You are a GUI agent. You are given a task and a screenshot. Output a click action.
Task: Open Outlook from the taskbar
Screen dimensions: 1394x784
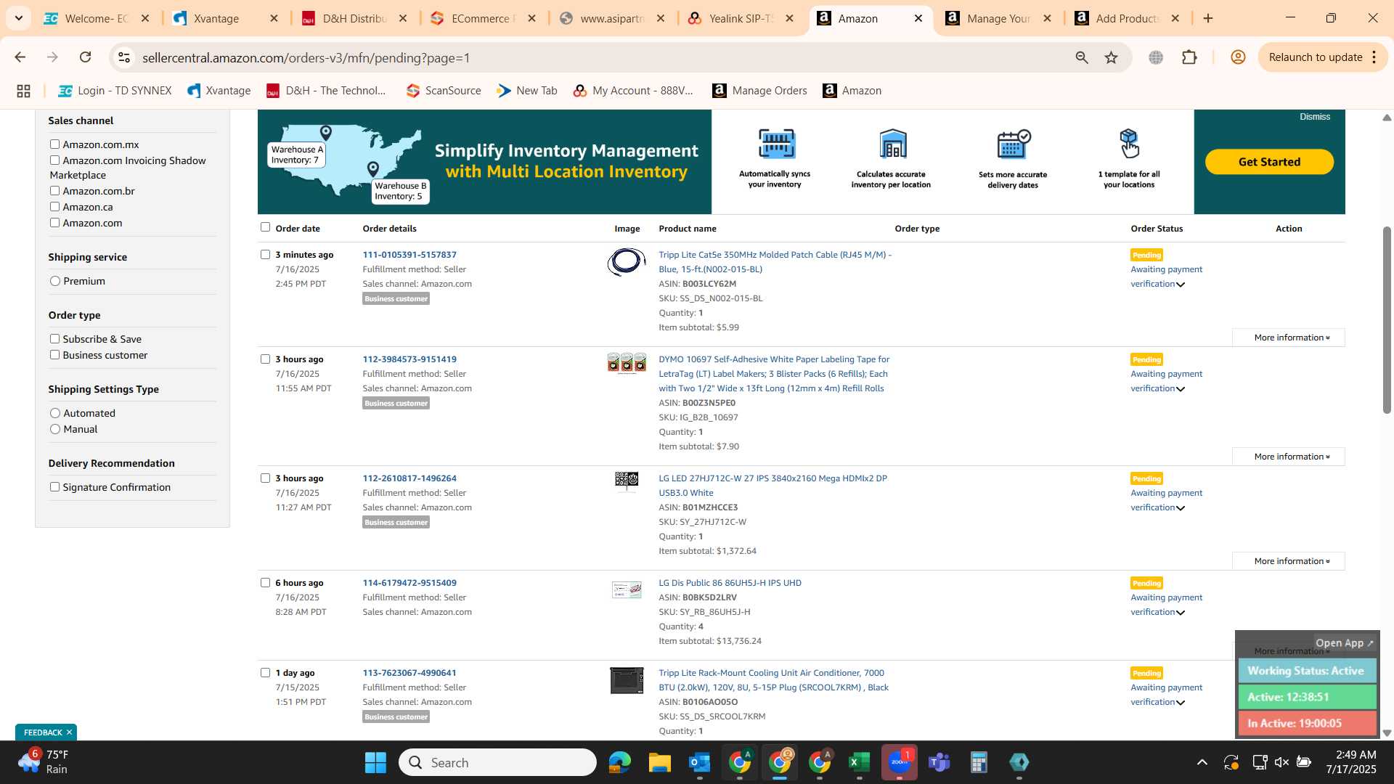699,762
